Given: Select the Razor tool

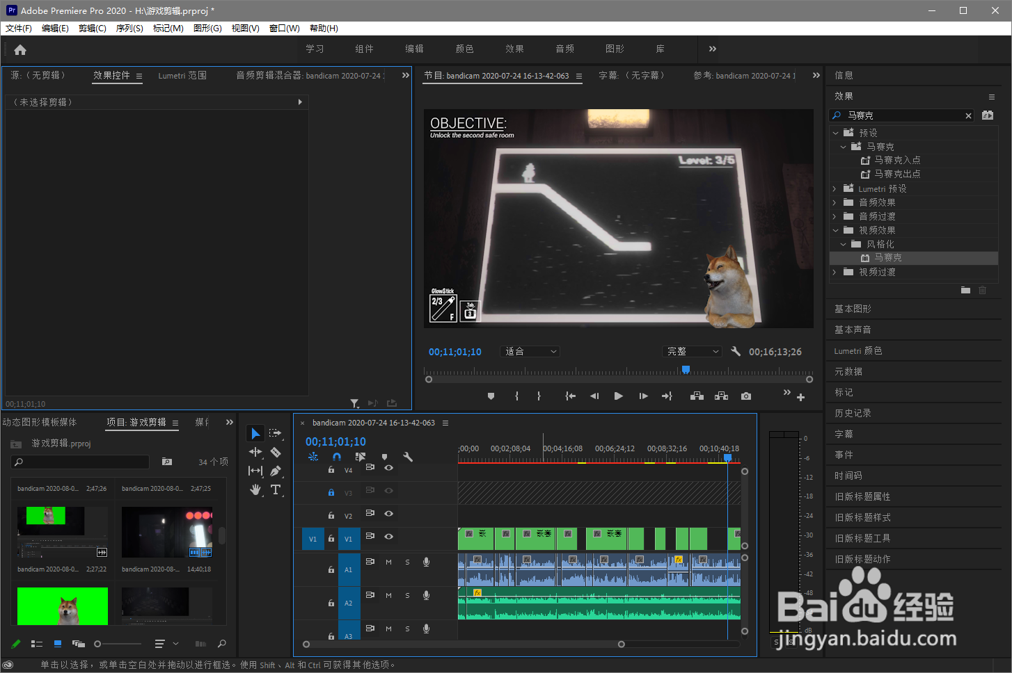Looking at the screenshot, I should click(276, 452).
